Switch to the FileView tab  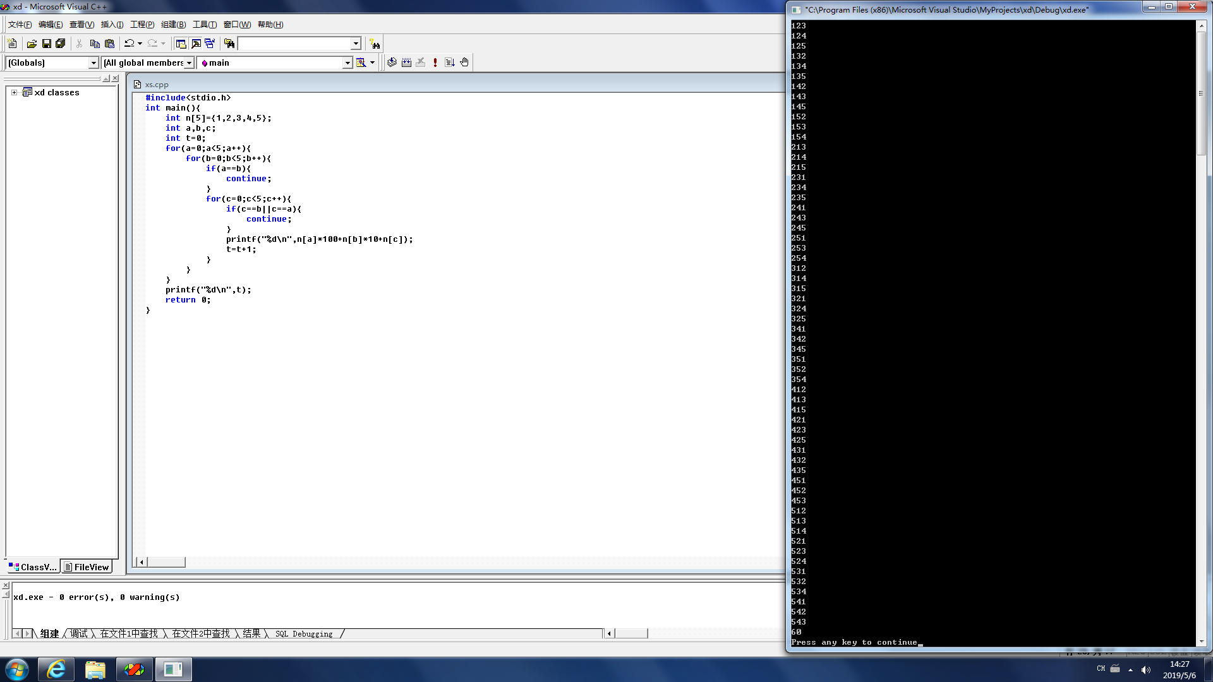pos(87,567)
